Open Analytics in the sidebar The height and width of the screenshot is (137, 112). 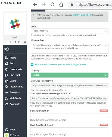click(x=13, y=92)
